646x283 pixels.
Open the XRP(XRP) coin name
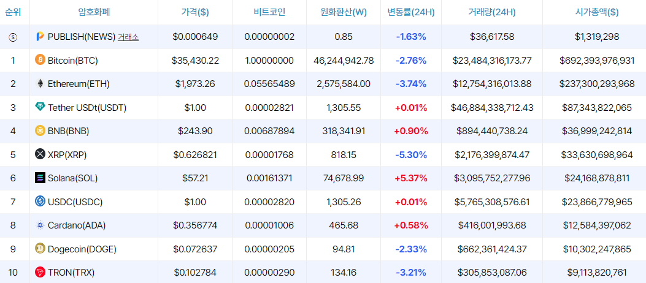click(x=67, y=154)
